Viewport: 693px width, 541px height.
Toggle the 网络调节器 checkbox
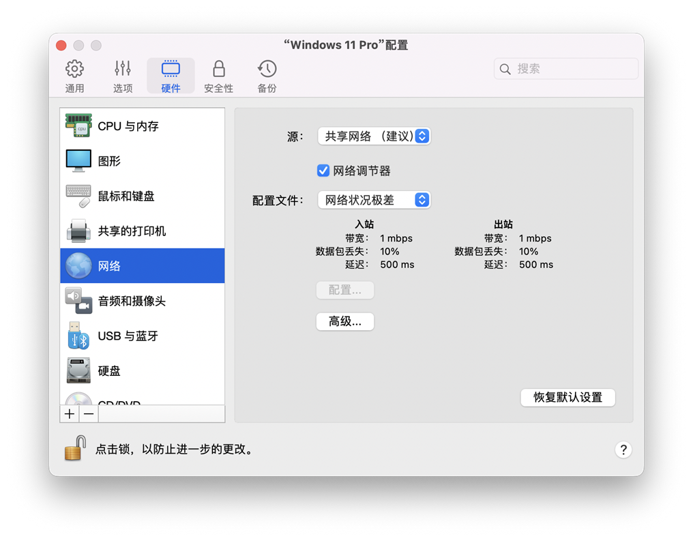pyautogui.click(x=323, y=171)
